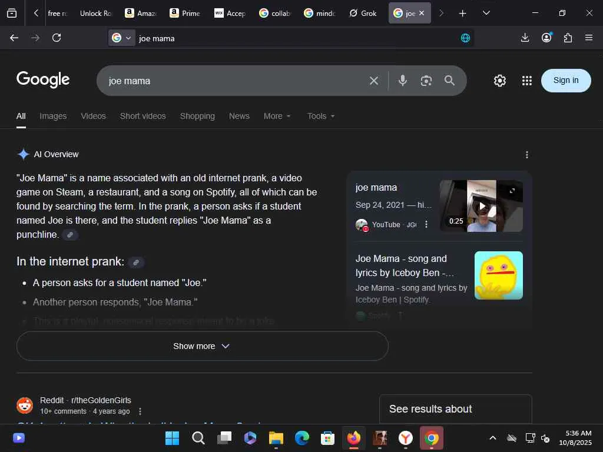Open Google quick settings gear
This screenshot has width=603, height=452.
[x=500, y=81]
